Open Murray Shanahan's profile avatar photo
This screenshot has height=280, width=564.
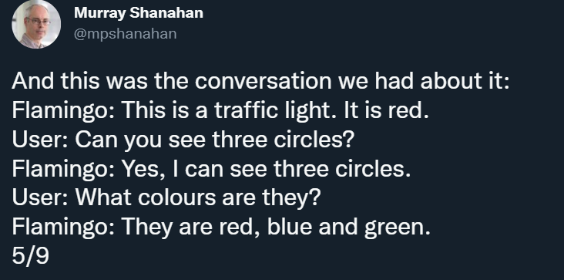click(x=36, y=24)
